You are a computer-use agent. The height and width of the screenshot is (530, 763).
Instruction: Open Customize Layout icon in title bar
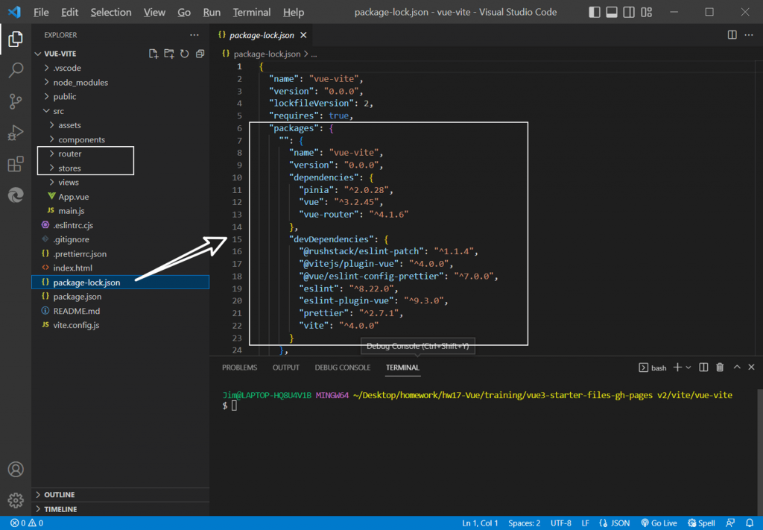click(x=646, y=12)
